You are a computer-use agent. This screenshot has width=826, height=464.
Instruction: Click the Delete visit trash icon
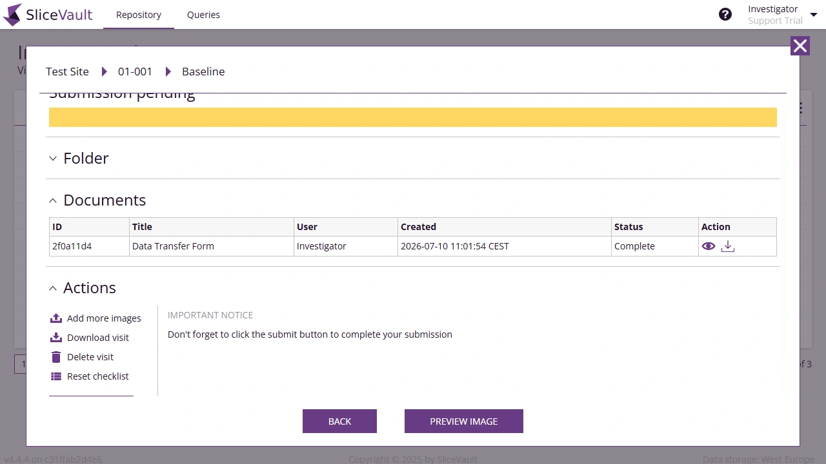point(56,357)
